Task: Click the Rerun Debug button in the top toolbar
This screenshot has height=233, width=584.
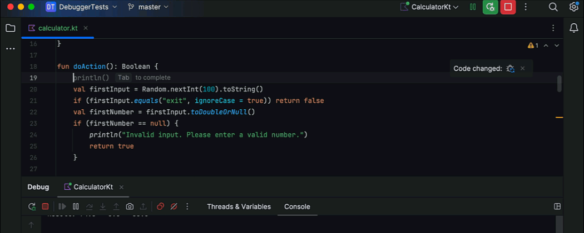Action: coord(490,7)
